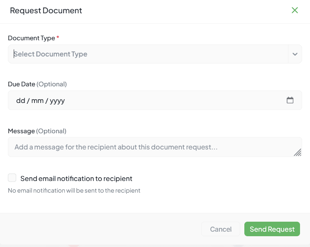Click the red required asterisk
Viewport: 310px width, 247px height.
point(58,38)
